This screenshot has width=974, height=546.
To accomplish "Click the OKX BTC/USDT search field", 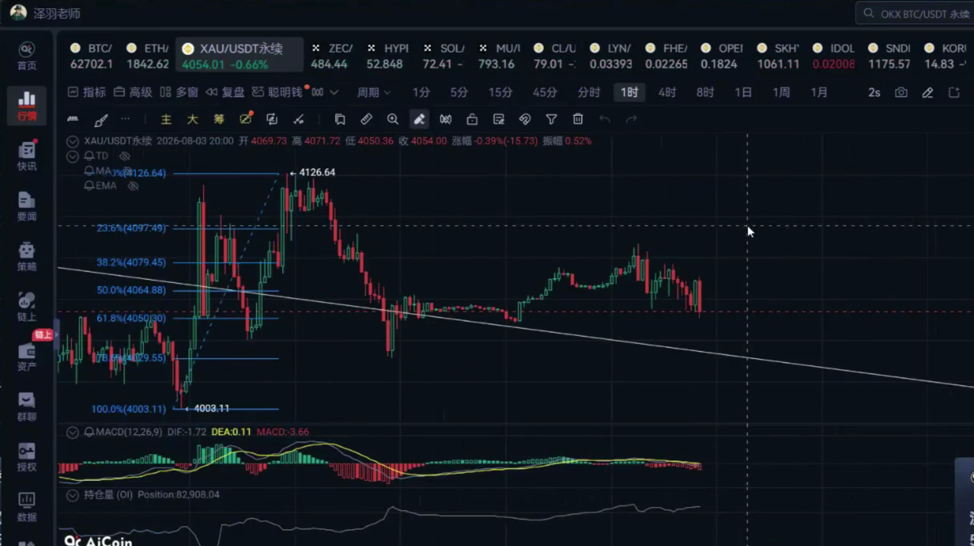I will point(916,14).
